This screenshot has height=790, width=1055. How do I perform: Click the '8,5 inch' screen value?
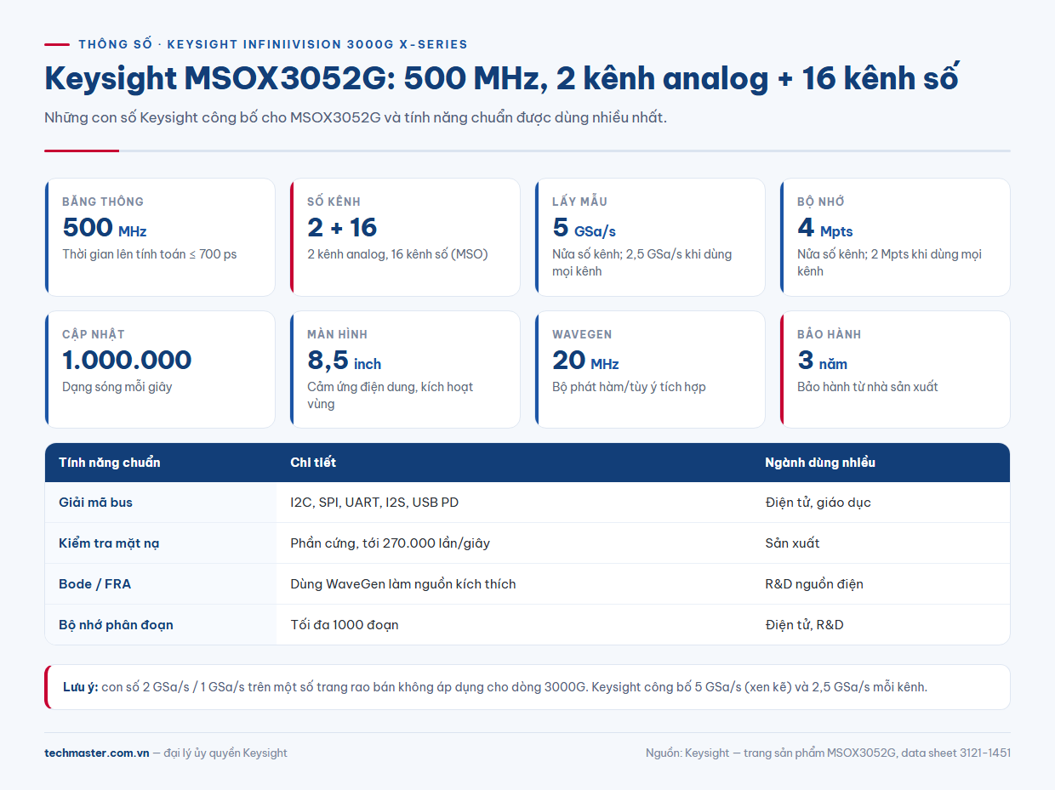pos(345,361)
